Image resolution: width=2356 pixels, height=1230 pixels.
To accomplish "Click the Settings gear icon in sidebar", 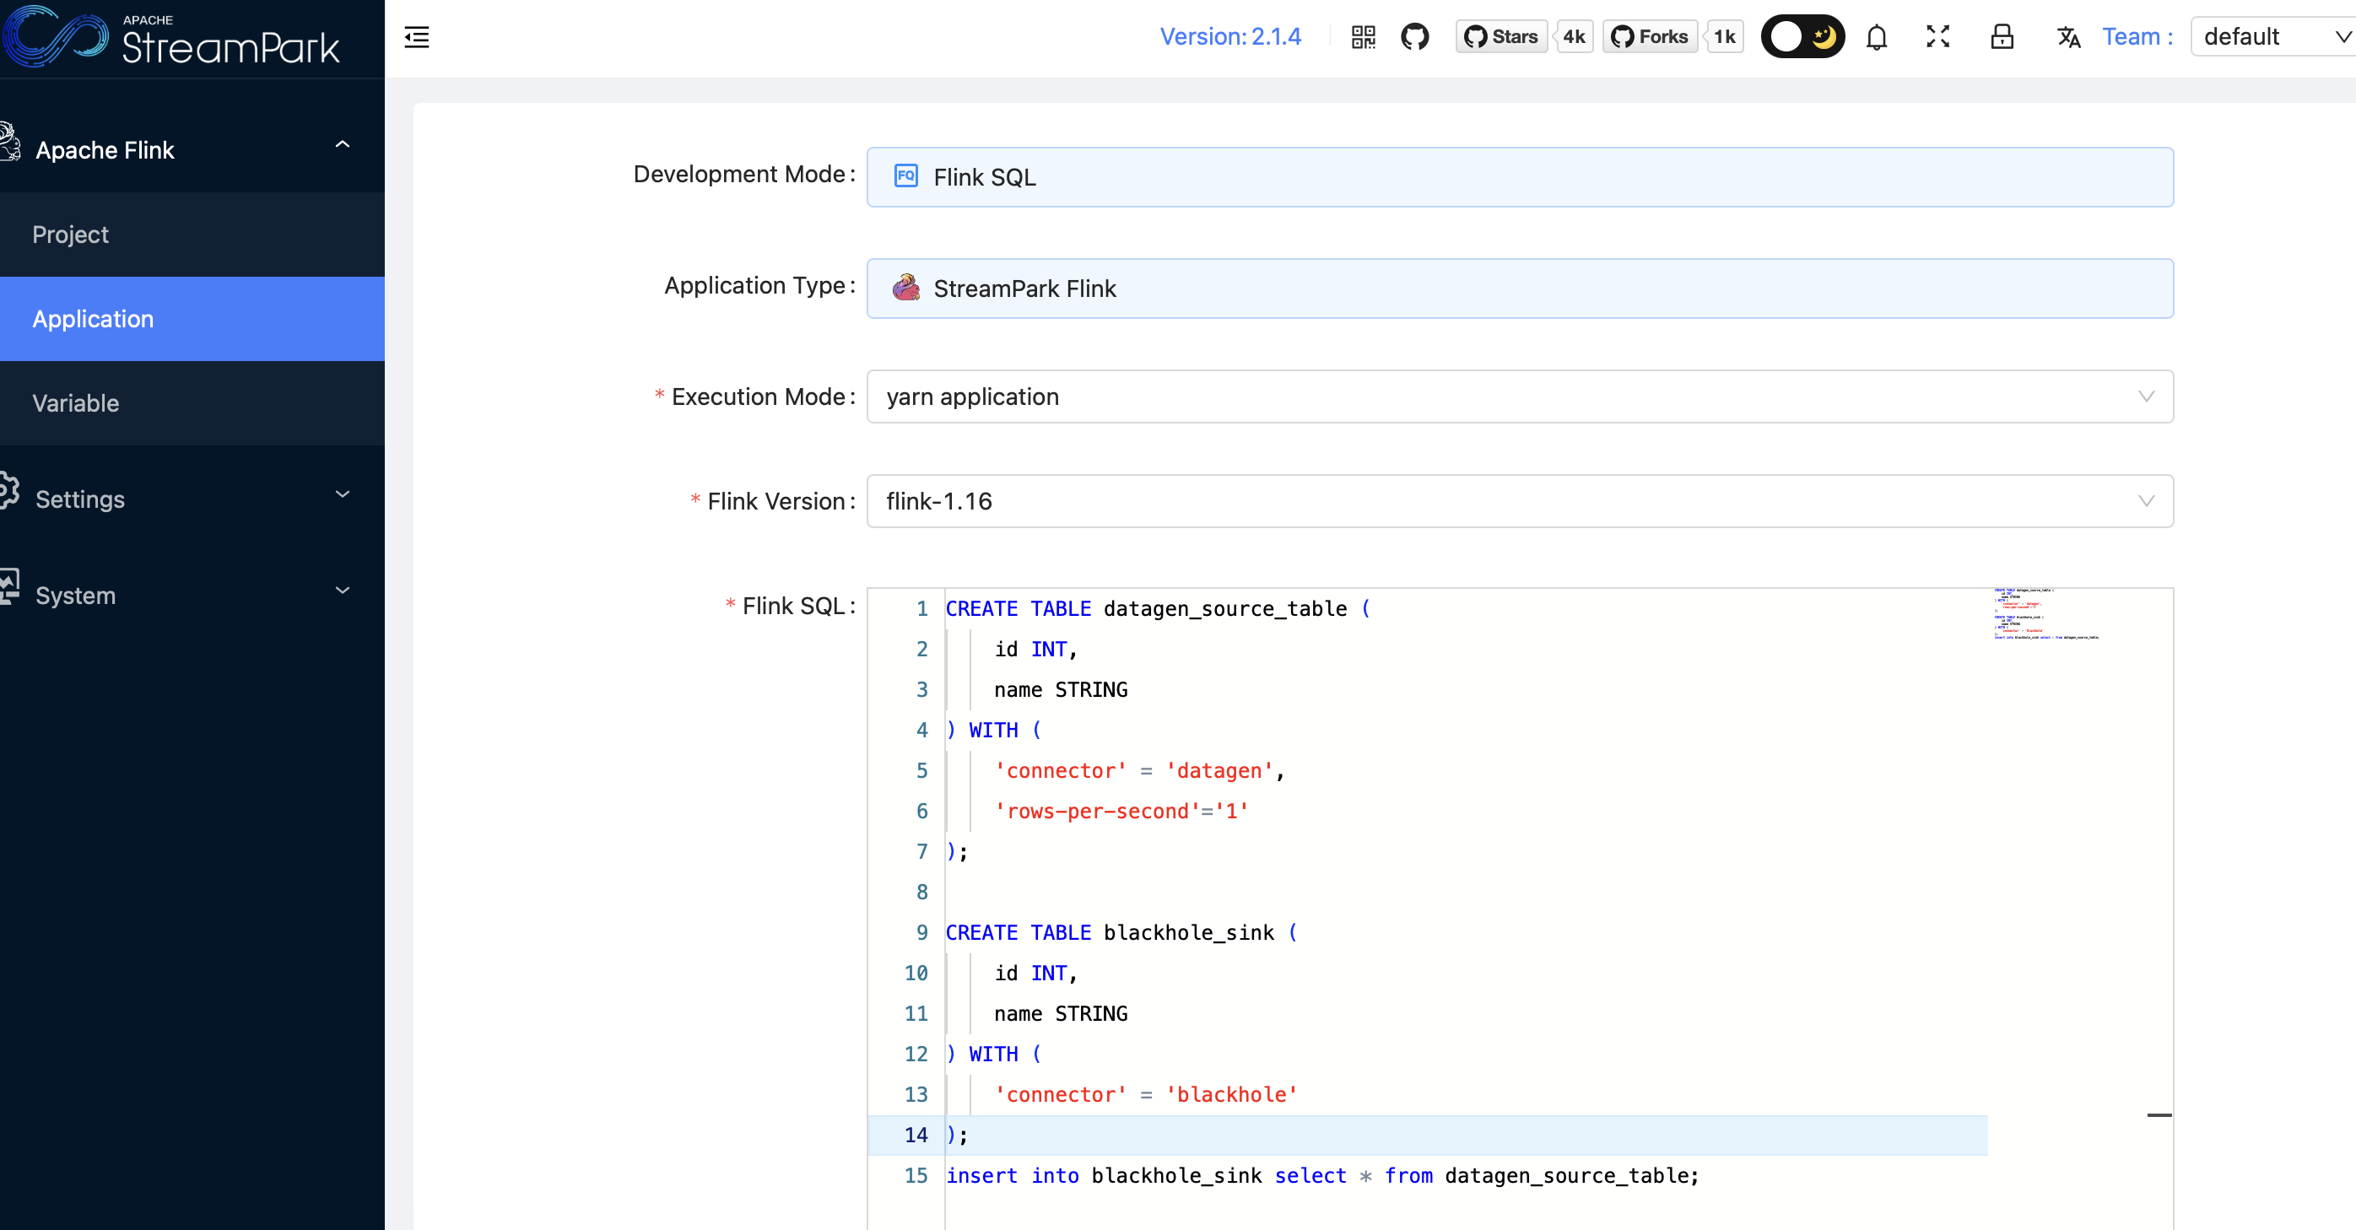I will tap(9, 491).
